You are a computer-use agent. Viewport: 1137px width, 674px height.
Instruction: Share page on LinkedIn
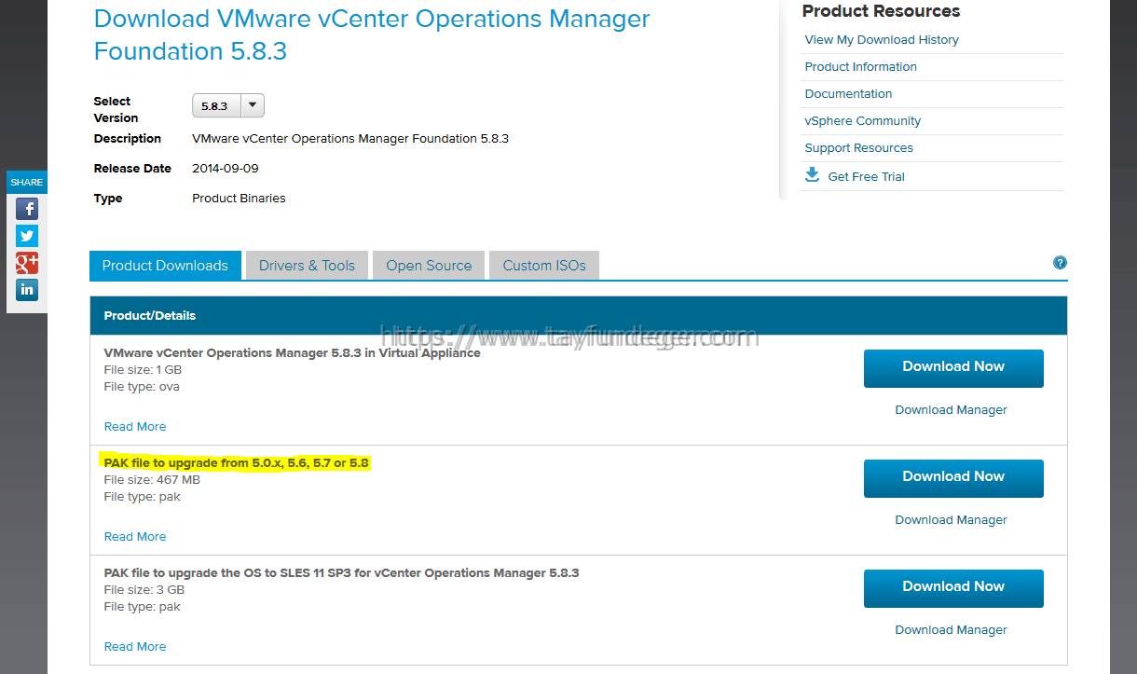pos(27,289)
